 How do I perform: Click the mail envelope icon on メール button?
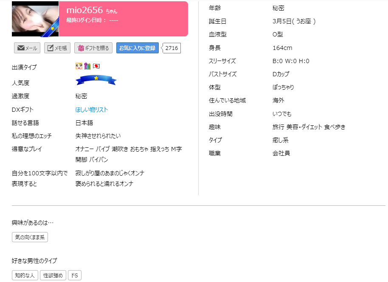pos(20,48)
